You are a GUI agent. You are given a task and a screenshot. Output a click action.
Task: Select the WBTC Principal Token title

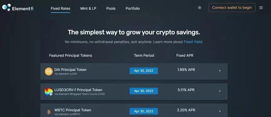73,110
